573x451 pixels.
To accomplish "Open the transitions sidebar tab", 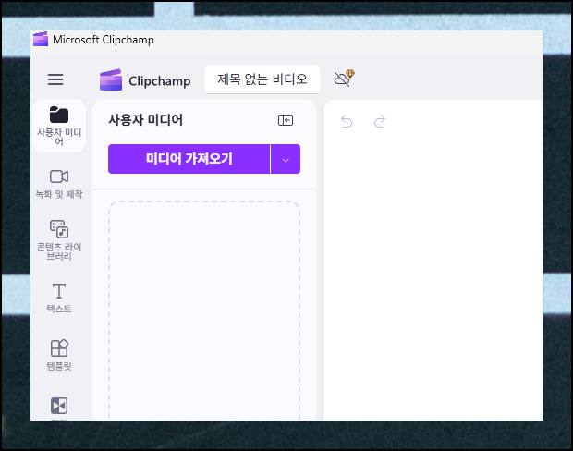I will tap(59, 408).
